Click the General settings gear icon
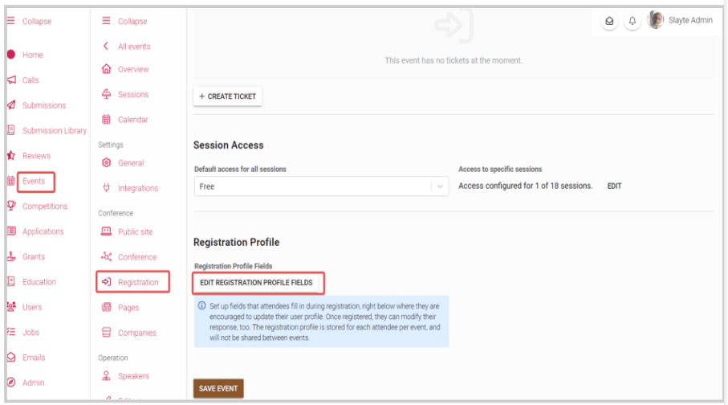The image size is (728, 405). 106,163
